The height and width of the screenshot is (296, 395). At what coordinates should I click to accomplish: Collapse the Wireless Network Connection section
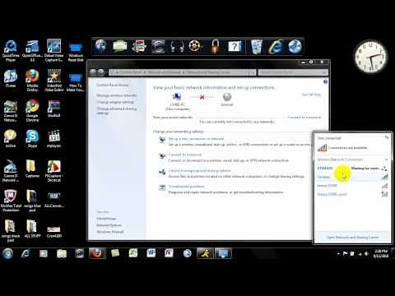(x=386, y=160)
